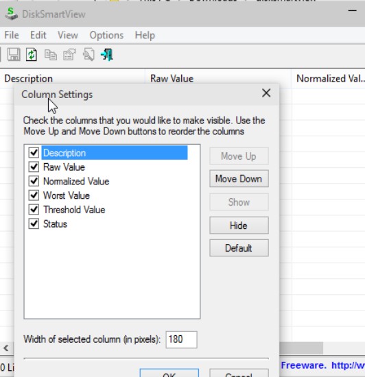Viewport: 365px width, 377px height.
Task: Click the Save toolbar icon
Action: pos(14,55)
